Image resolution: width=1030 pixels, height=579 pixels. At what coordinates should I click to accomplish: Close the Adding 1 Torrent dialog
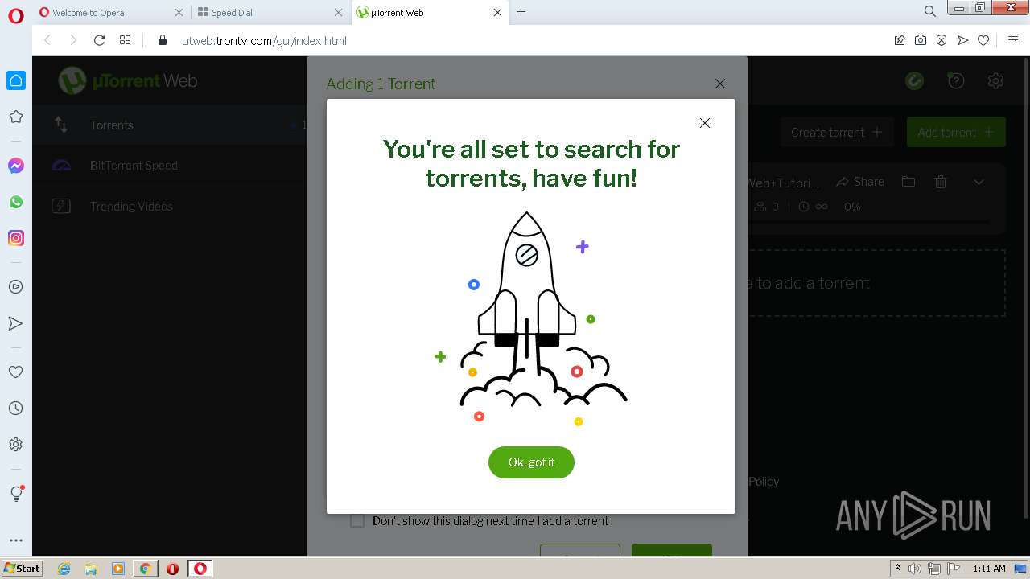tap(720, 84)
